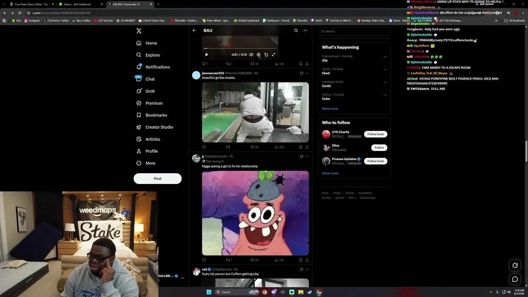The image size is (528, 297).
Task: Mute the video's volume
Action: tap(251, 54)
